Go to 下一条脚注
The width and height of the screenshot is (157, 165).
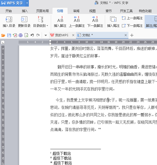pyautogui.click(x=95, y=22)
